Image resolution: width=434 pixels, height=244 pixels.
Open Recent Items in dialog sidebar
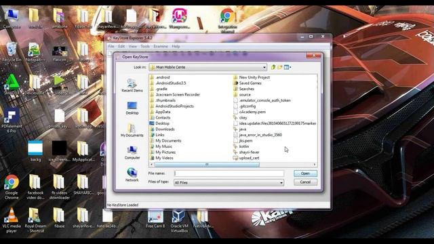(132, 85)
